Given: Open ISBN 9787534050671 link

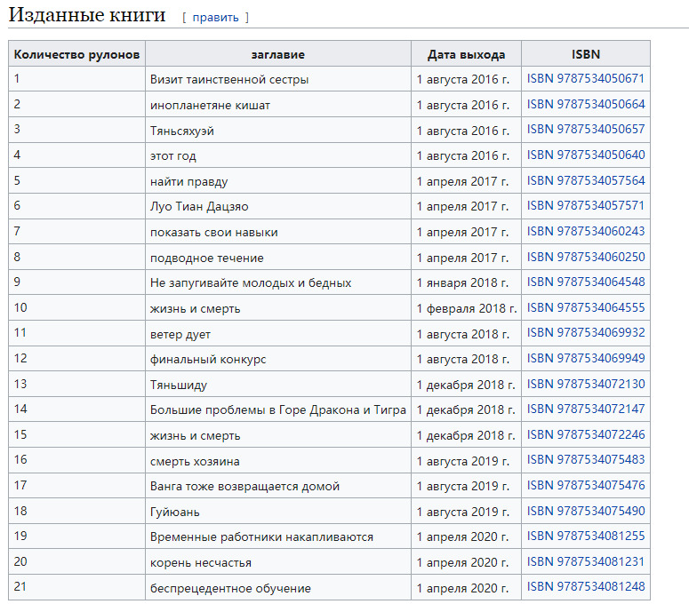Looking at the screenshot, I should [x=585, y=79].
